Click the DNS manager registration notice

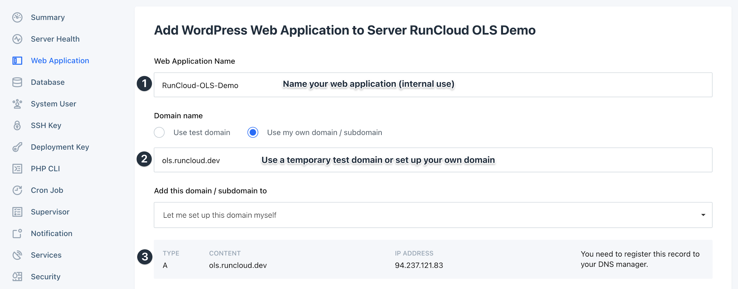tap(640, 259)
